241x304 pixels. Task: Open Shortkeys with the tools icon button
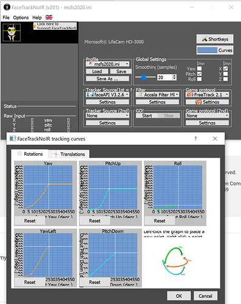click(215, 39)
